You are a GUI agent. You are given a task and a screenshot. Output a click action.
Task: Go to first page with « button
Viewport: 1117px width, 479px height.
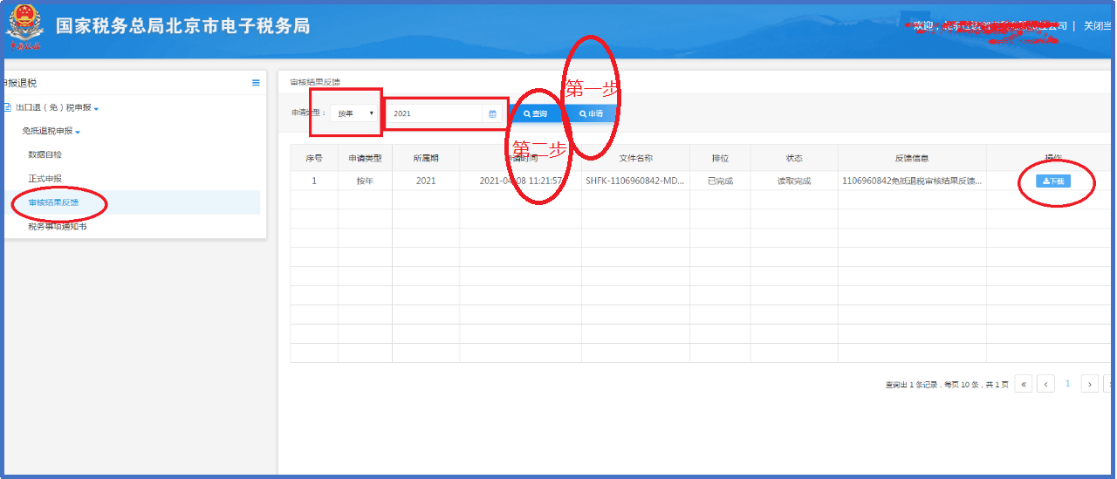coord(1024,384)
